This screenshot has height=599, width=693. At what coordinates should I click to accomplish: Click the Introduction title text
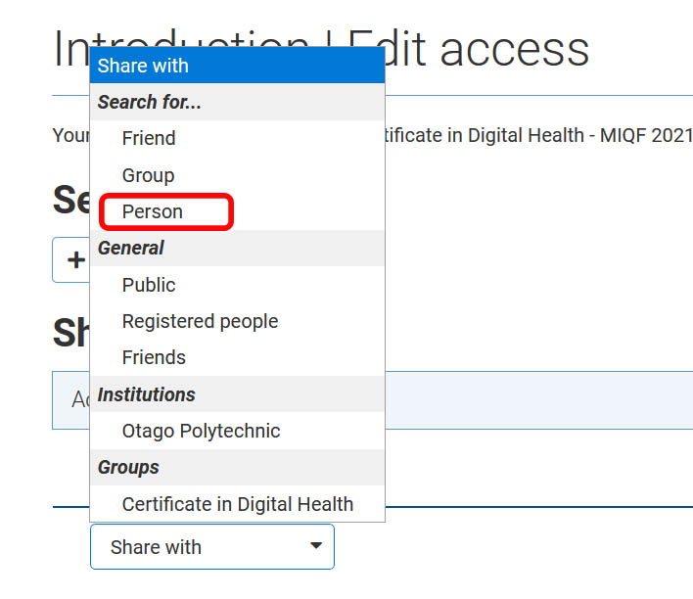pos(69,49)
